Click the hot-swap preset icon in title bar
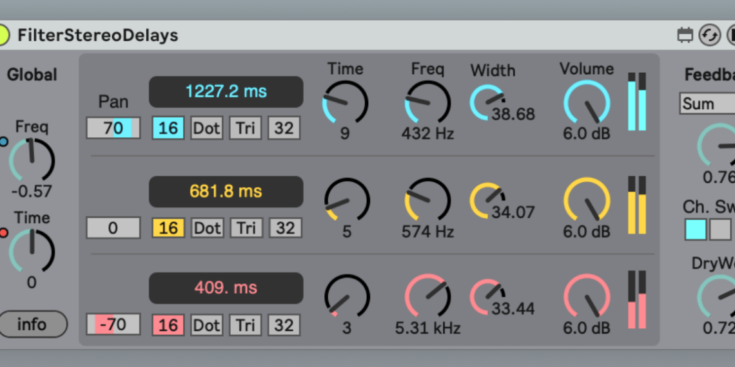Viewport: 735px width, 367px height. click(709, 35)
